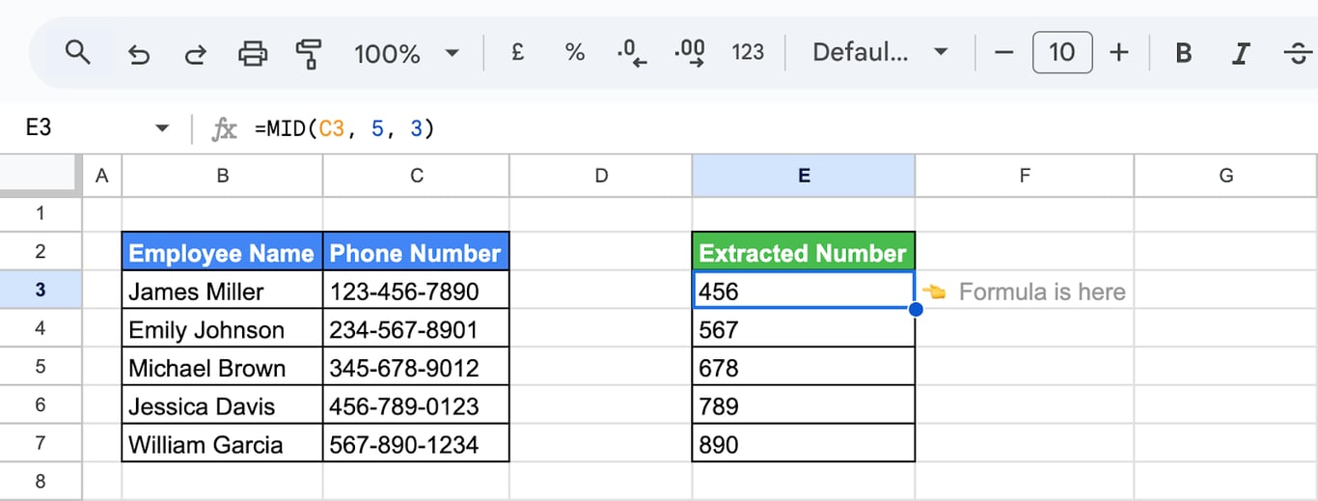Select cell with 456-789-0123

coord(416,406)
